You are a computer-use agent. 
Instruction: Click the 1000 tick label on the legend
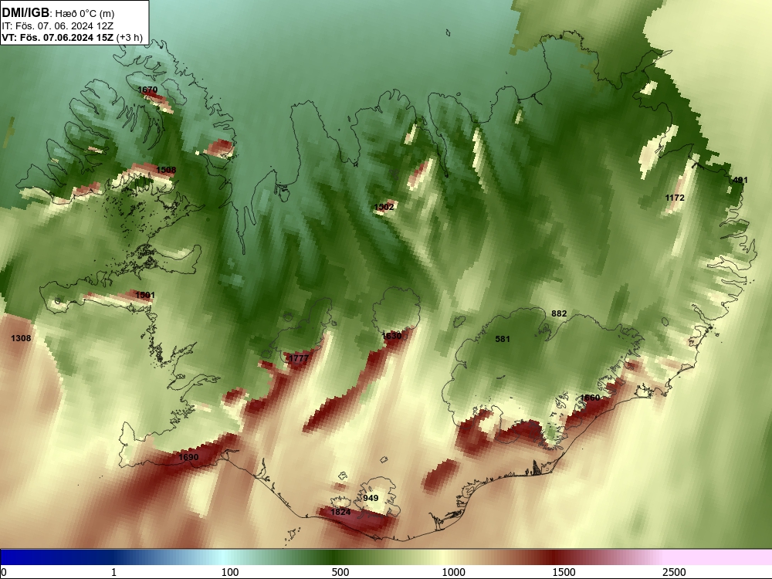coord(453,571)
